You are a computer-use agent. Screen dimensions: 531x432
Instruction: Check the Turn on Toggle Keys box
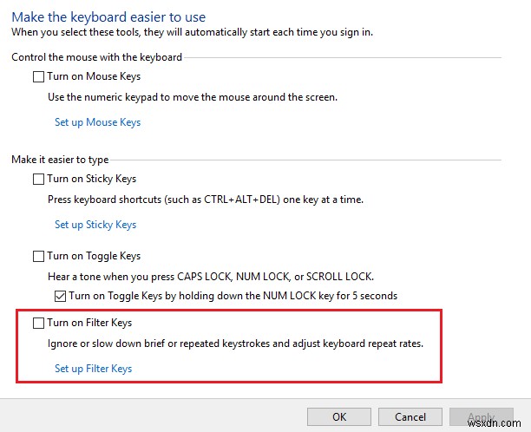(38, 257)
